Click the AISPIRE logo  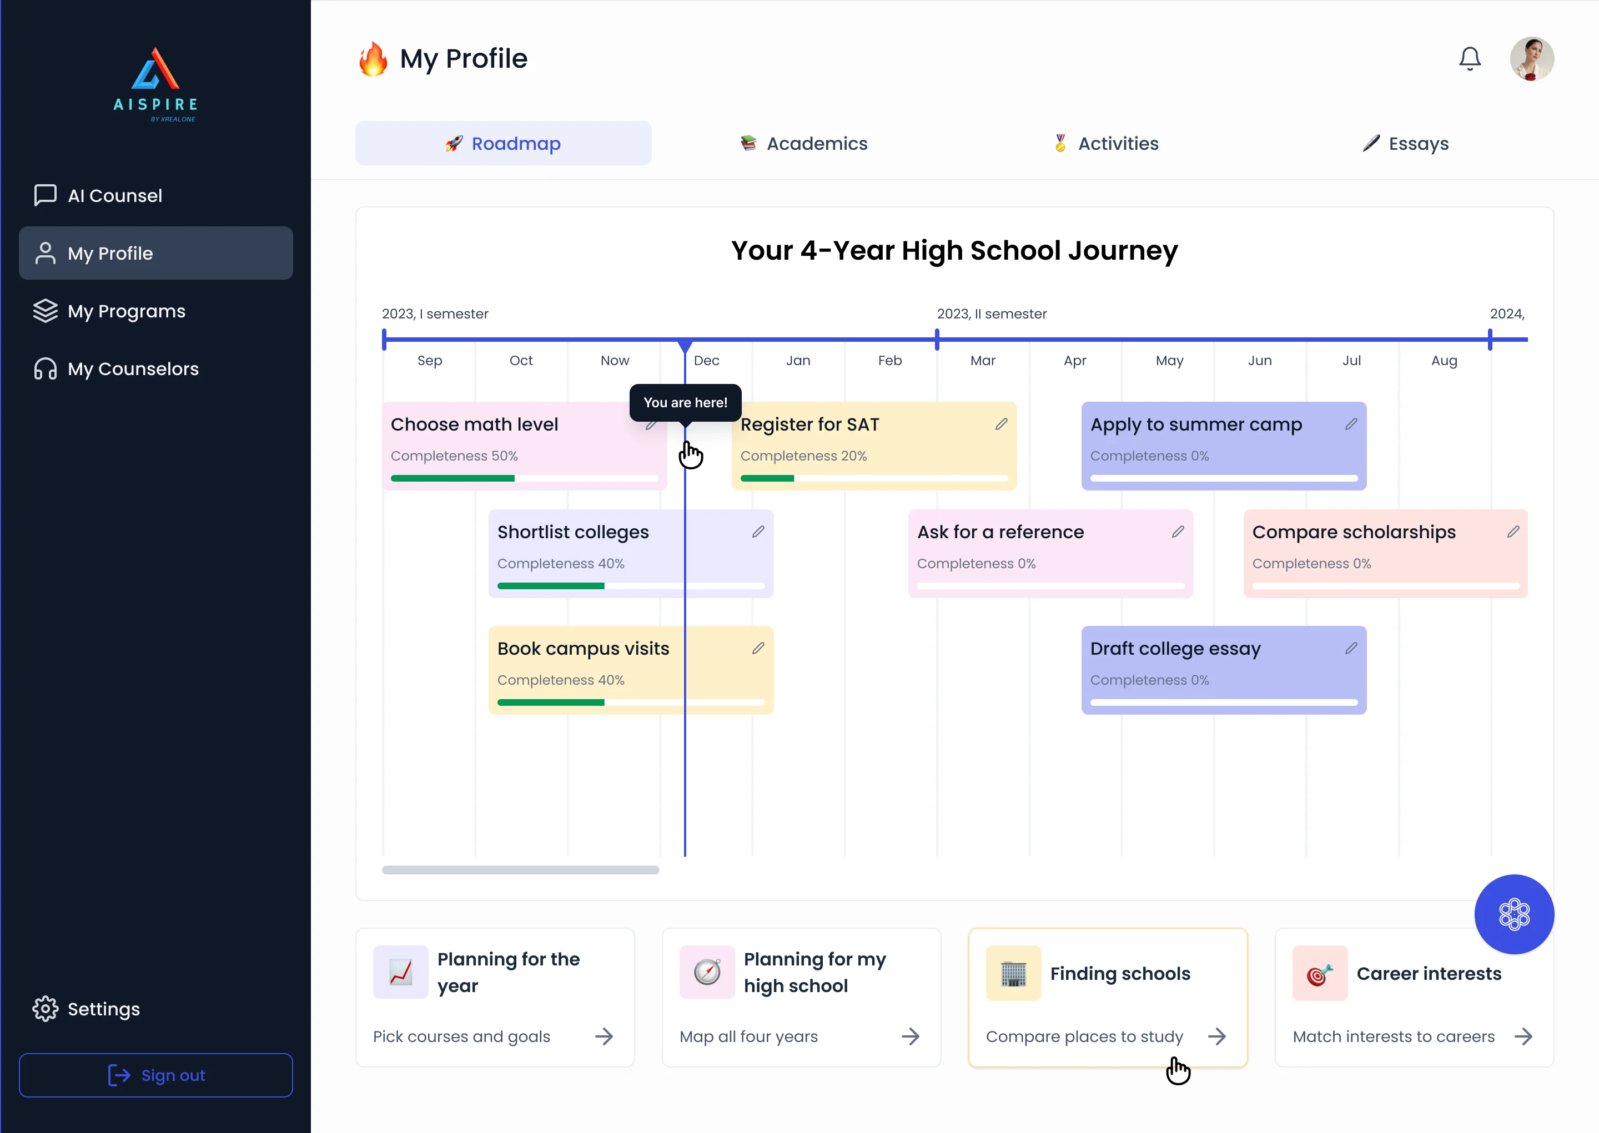(155, 84)
